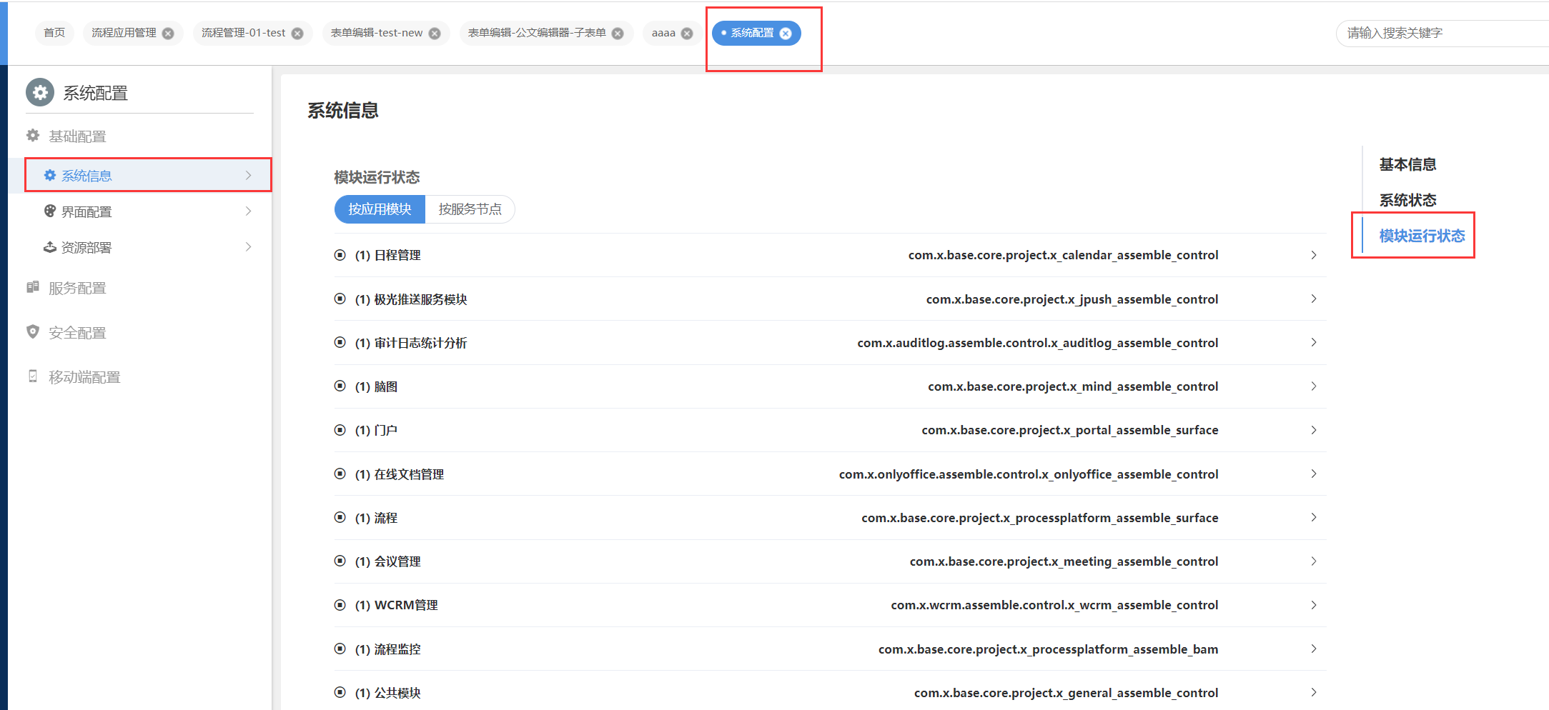Close the 流程管理-01-test tab
Viewport: 1549px width, 710px height.
[x=297, y=34]
